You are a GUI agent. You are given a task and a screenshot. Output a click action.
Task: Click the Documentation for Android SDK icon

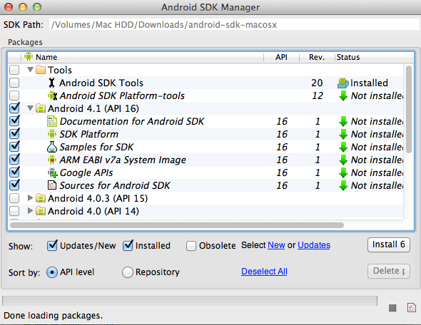click(x=52, y=121)
